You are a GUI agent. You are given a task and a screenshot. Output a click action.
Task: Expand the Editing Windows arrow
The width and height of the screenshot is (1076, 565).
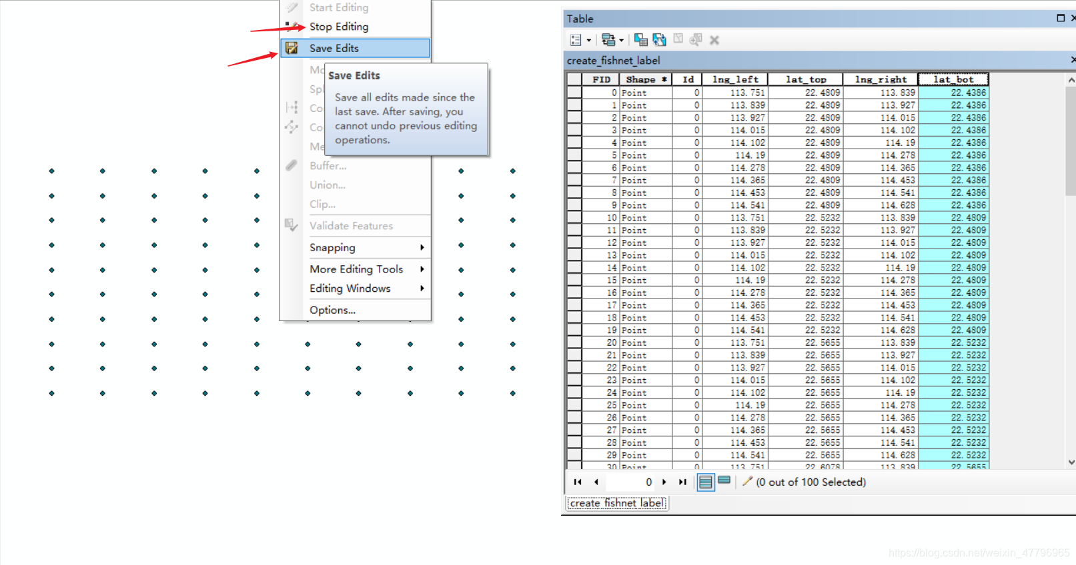tap(422, 288)
